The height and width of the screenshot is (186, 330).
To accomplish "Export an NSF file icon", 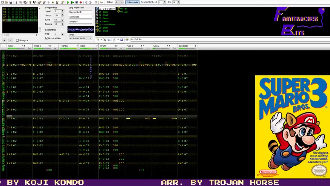I will pos(101,2).
